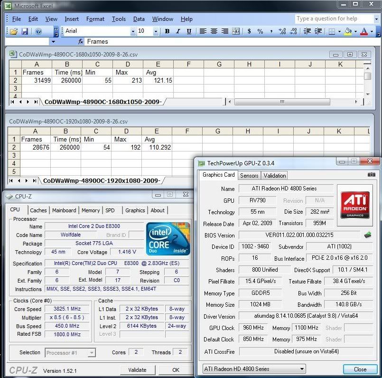Screen dimensions: 382x378
Task: Select cell with value 121.15
Action: click(x=158, y=80)
